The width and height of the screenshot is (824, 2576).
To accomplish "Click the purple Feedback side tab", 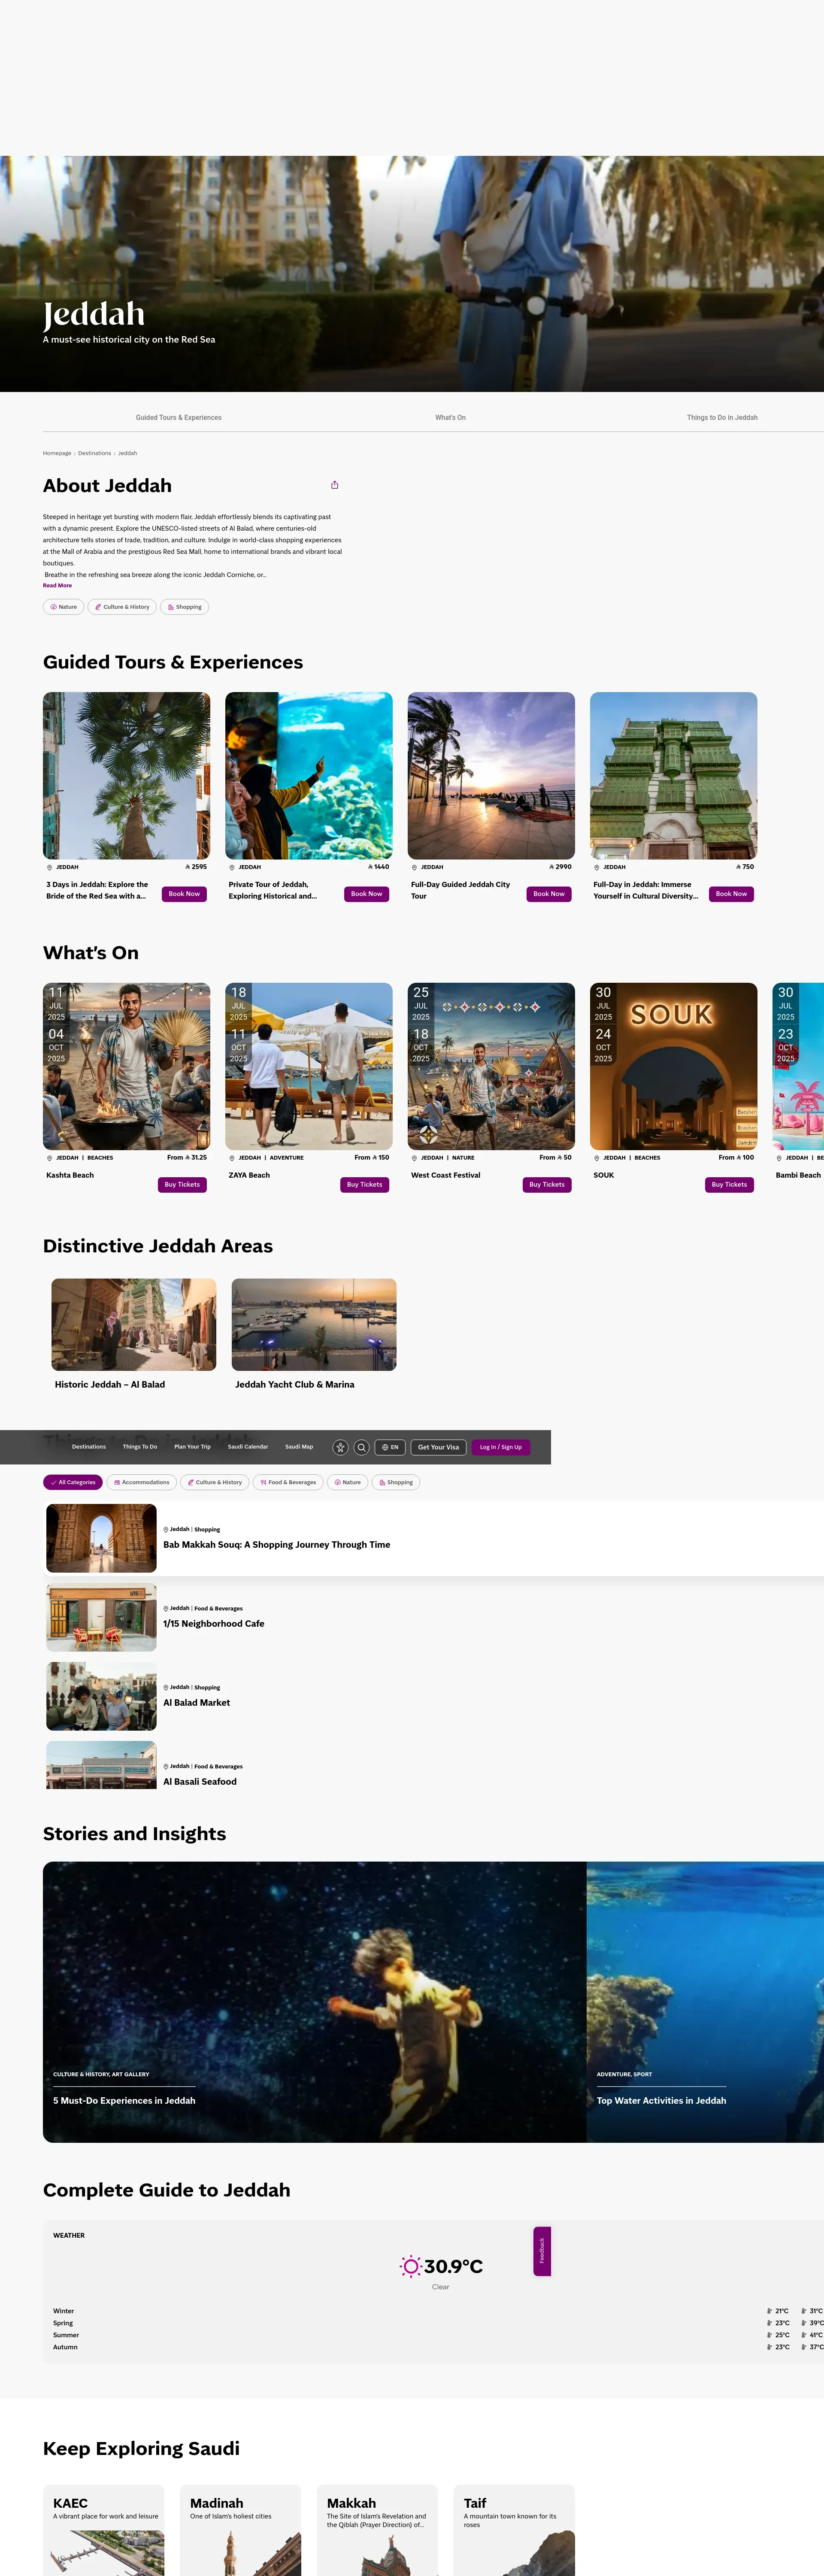I will pyautogui.click(x=542, y=2251).
